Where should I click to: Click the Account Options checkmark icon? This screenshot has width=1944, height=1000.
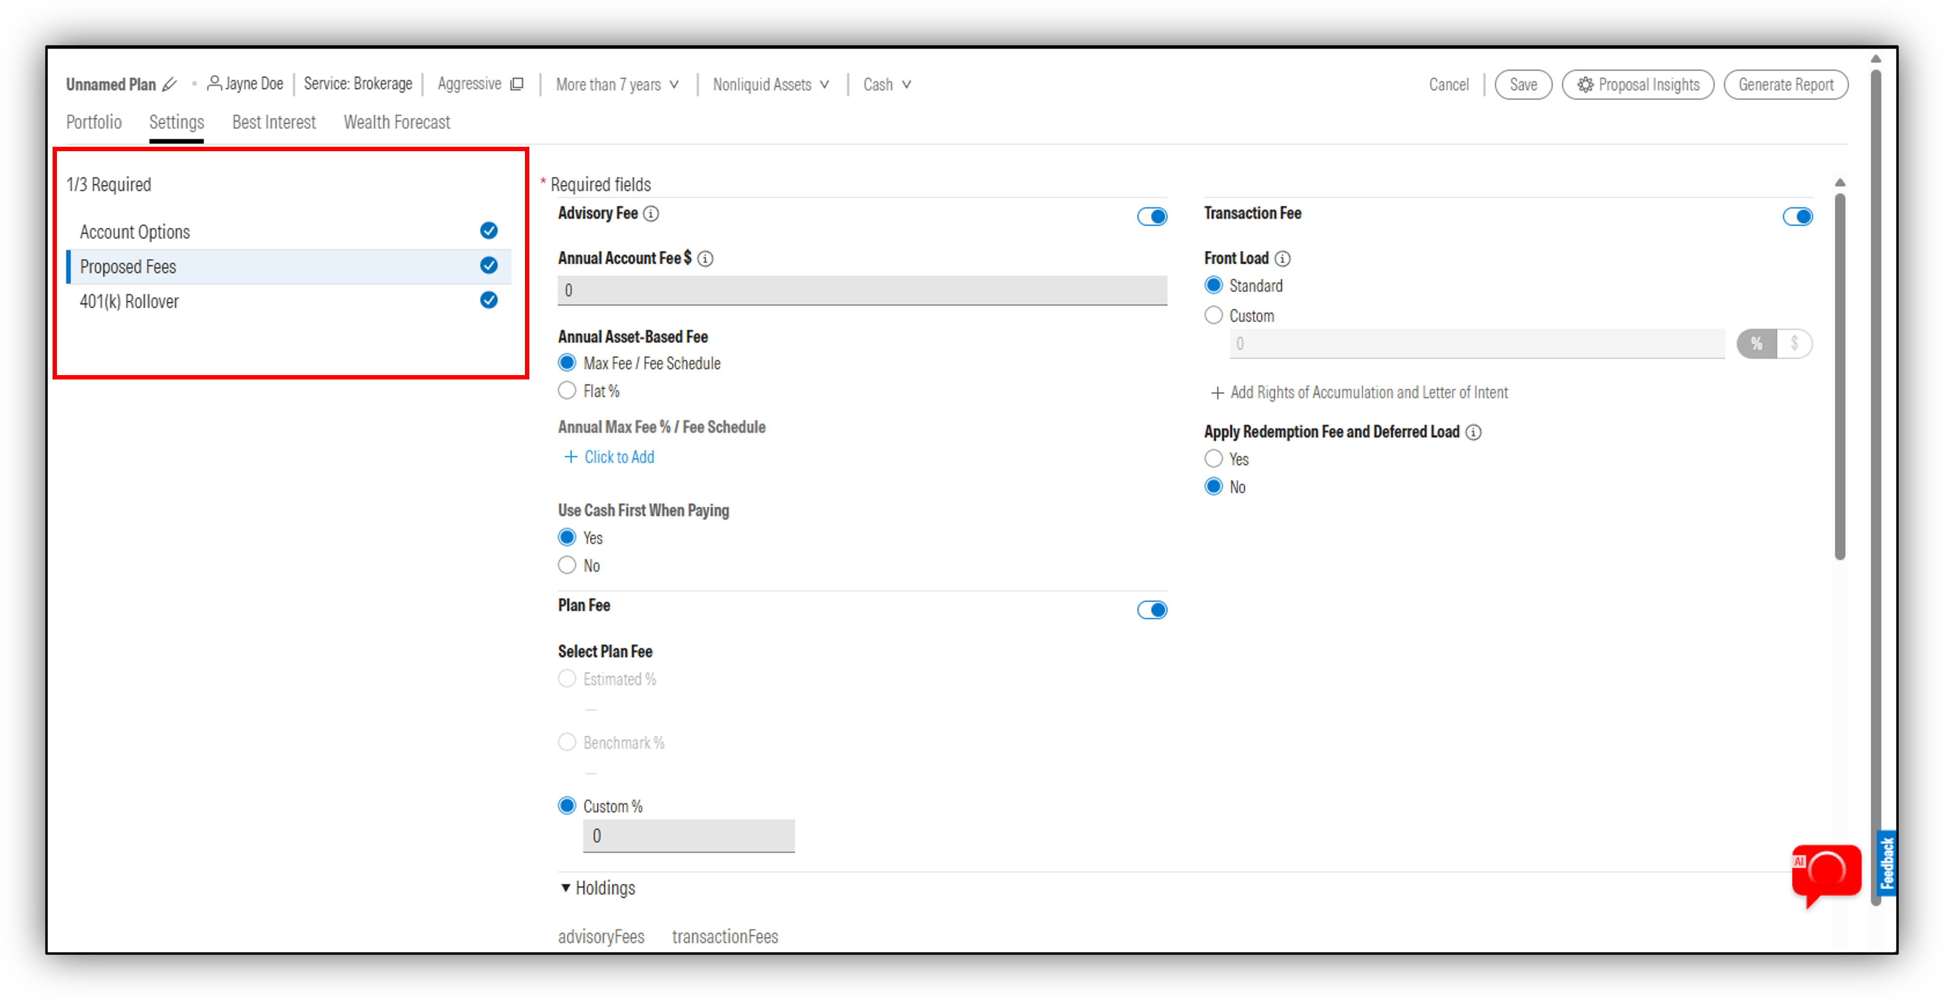click(489, 231)
